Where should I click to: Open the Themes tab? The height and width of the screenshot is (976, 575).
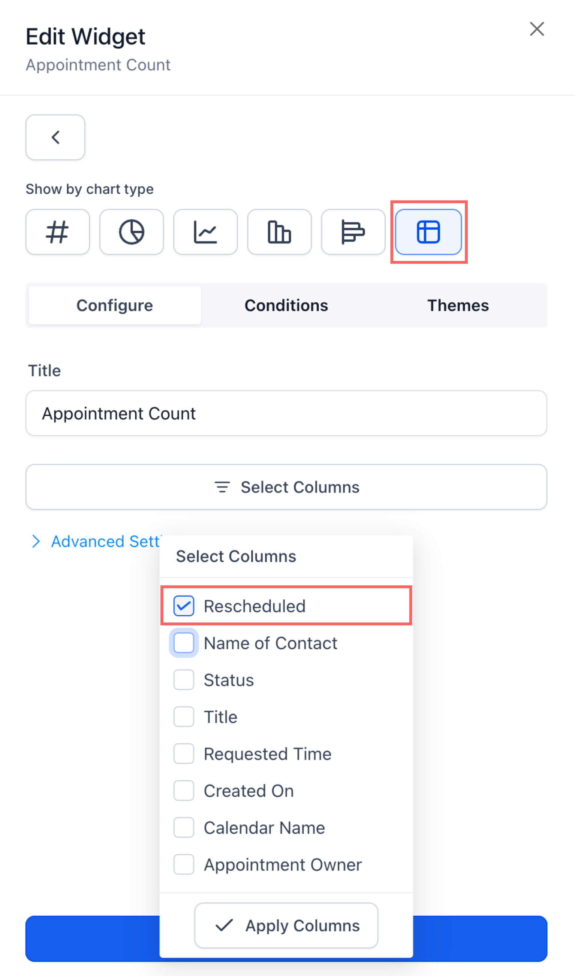tap(458, 305)
